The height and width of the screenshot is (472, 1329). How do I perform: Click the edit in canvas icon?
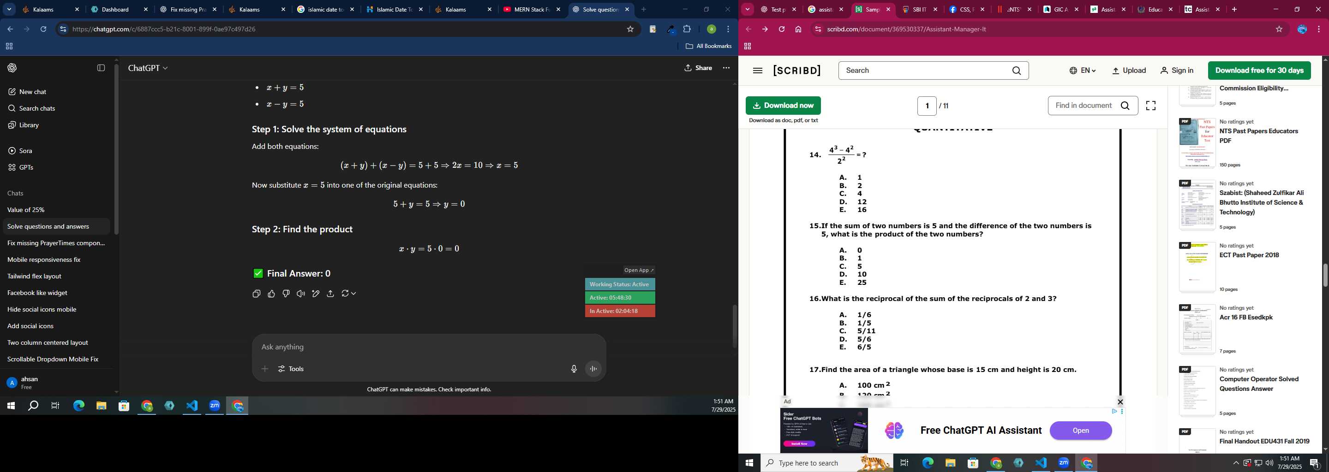click(x=316, y=294)
